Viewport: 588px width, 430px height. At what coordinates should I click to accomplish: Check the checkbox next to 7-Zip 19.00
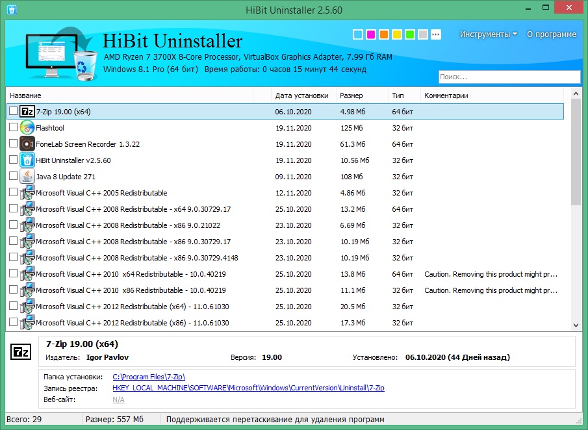pos(12,111)
